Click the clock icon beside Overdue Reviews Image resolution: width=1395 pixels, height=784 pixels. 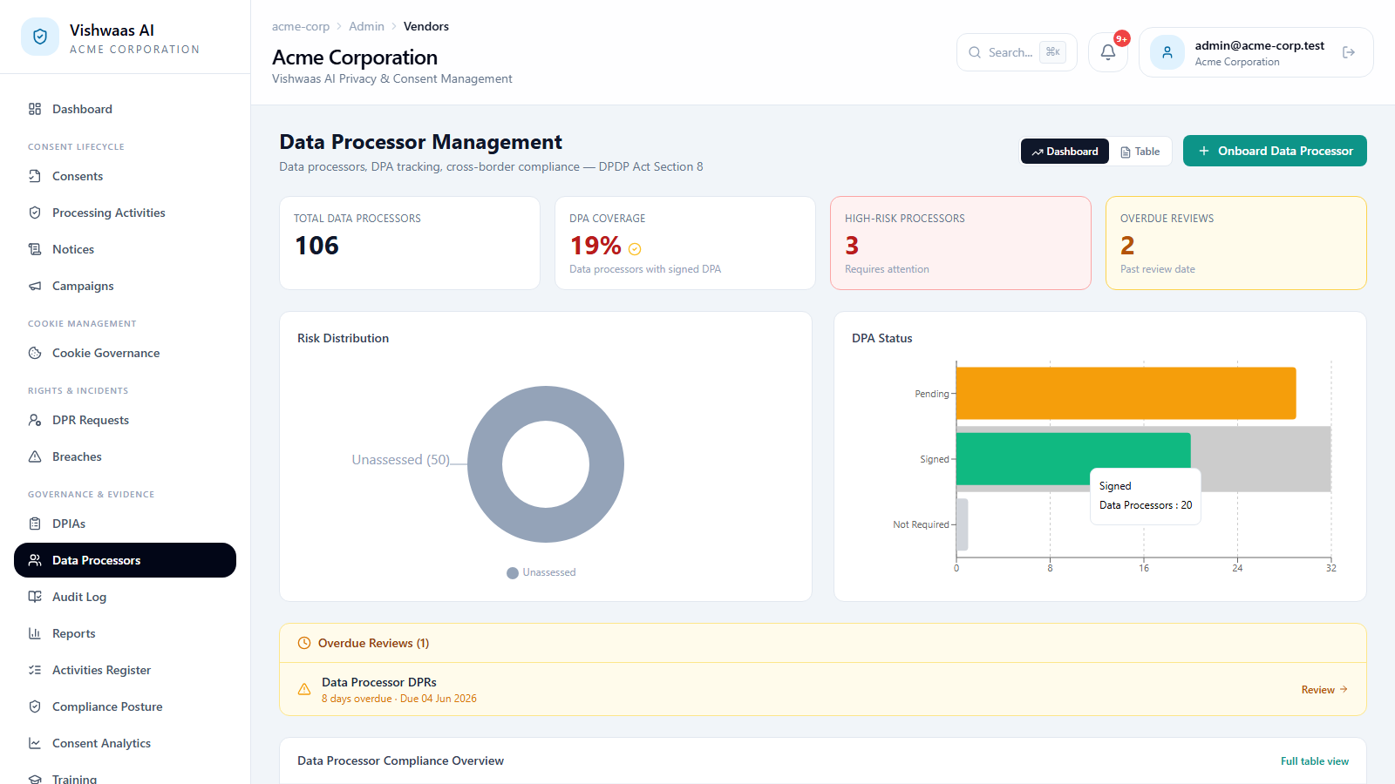pyautogui.click(x=304, y=643)
